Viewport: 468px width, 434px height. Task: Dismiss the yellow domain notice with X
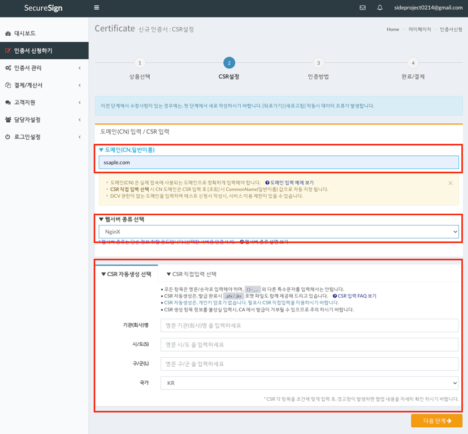(x=450, y=183)
